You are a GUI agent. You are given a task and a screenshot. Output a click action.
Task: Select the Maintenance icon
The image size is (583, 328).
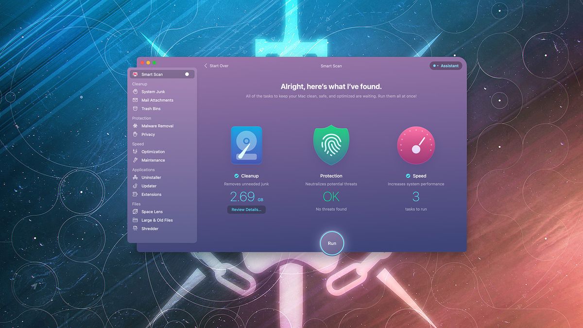click(x=136, y=160)
